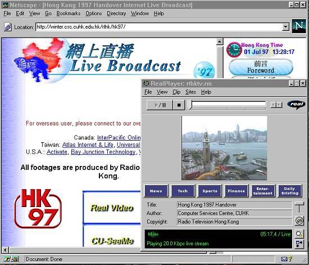
Task: Open the InterPacific Online link
Action: tap(119, 137)
